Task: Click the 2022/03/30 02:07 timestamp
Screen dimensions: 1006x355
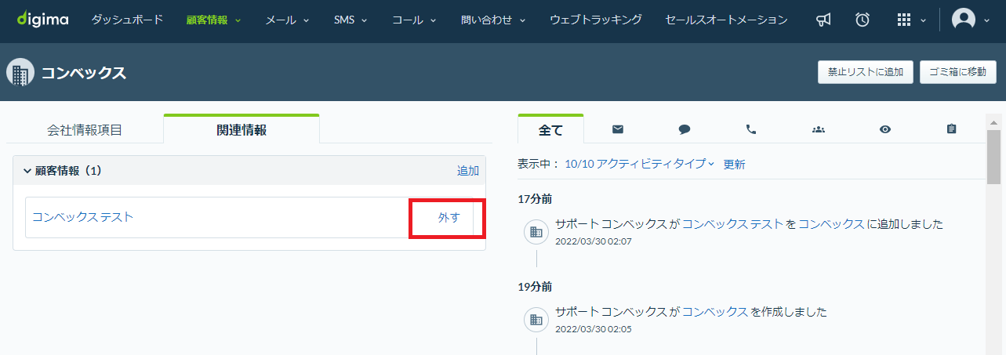Action: (593, 241)
